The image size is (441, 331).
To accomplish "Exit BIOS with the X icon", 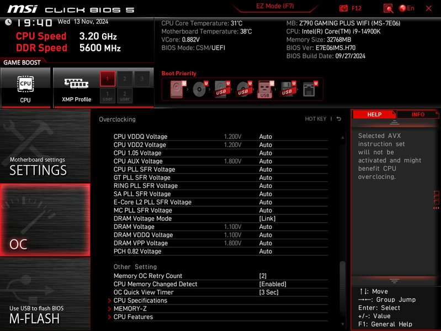I will click(x=428, y=8).
